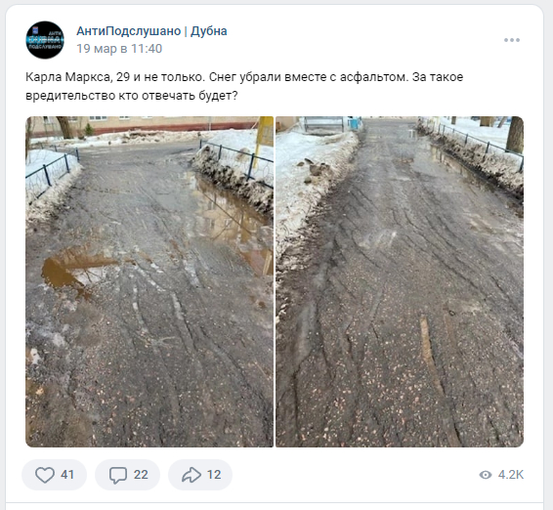Click the eye views icon
553x510 pixels.
(x=486, y=475)
